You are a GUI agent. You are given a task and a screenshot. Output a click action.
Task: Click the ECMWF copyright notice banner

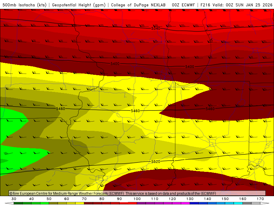[137, 193]
